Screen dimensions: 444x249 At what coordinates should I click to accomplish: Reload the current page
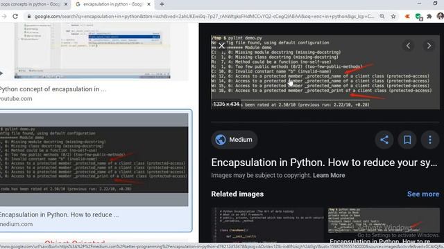(15, 17)
